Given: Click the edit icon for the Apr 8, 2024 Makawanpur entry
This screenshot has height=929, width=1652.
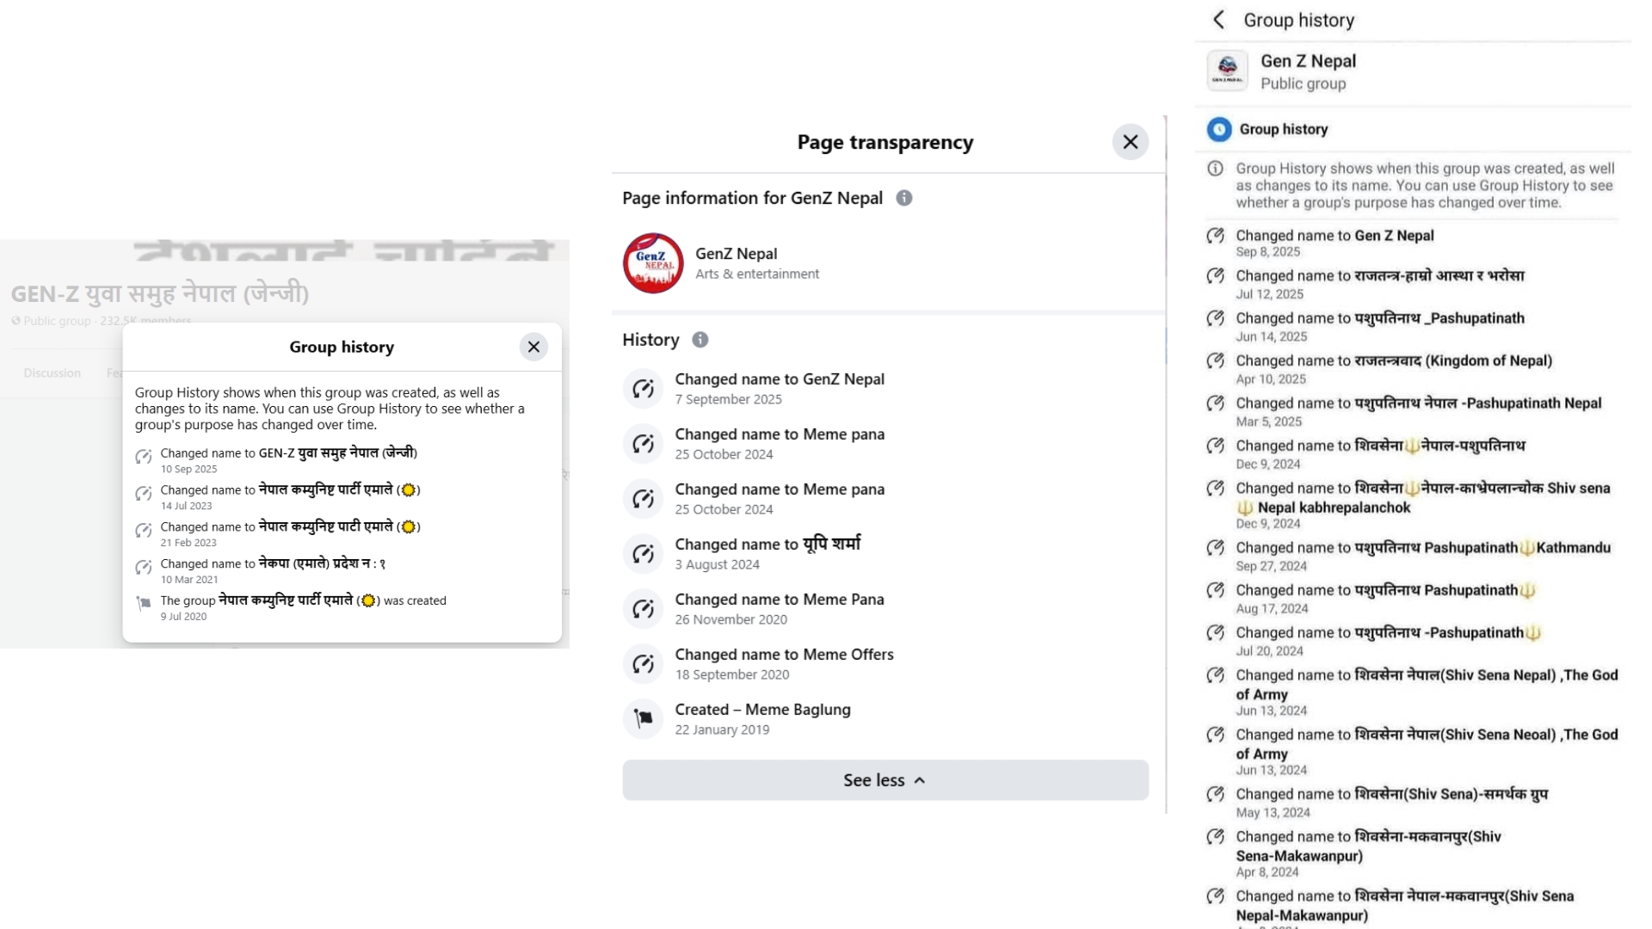Looking at the screenshot, I should (1215, 837).
